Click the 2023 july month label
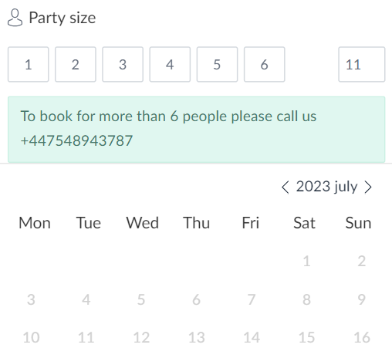The image size is (392, 358). 326,187
